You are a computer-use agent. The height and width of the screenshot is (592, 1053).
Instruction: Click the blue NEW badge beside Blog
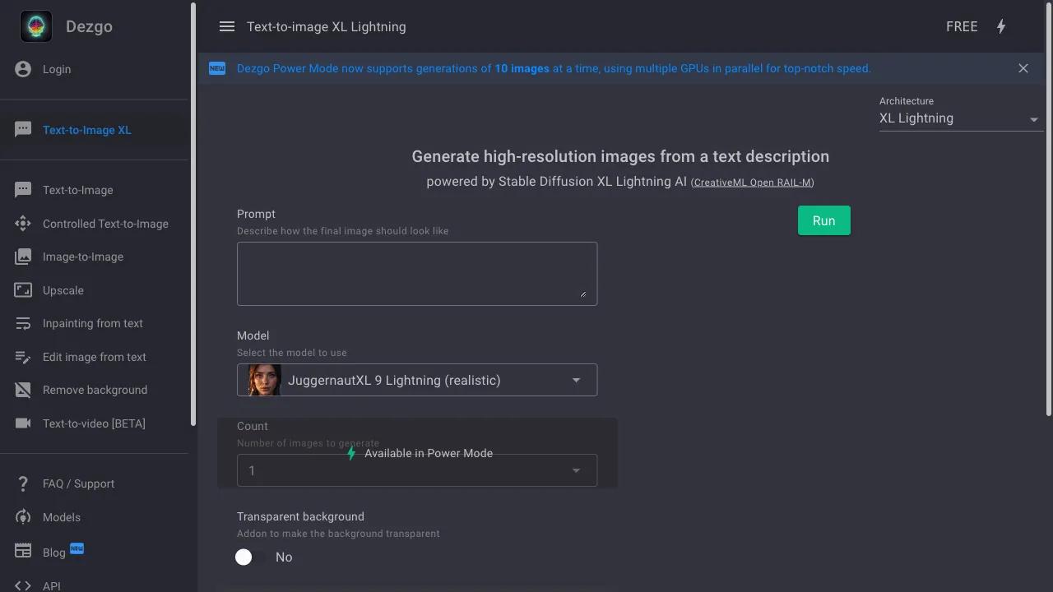click(77, 548)
